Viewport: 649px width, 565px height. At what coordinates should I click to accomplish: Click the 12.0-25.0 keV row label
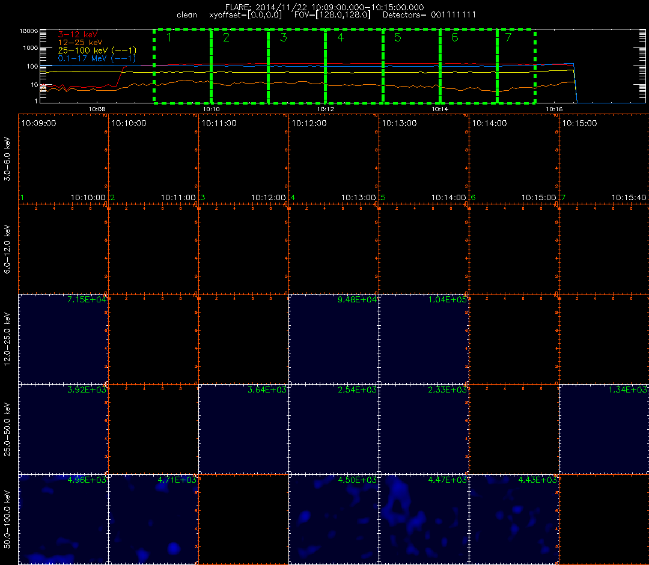pos(7,340)
